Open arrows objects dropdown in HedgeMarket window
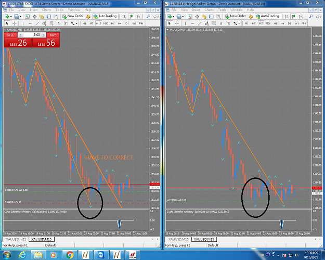 pos(239,23)
